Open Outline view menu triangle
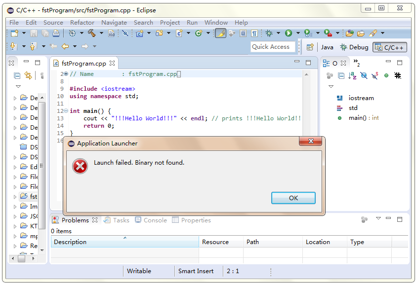Viewport: 416px width, 284px height. [x=331, y=87]
